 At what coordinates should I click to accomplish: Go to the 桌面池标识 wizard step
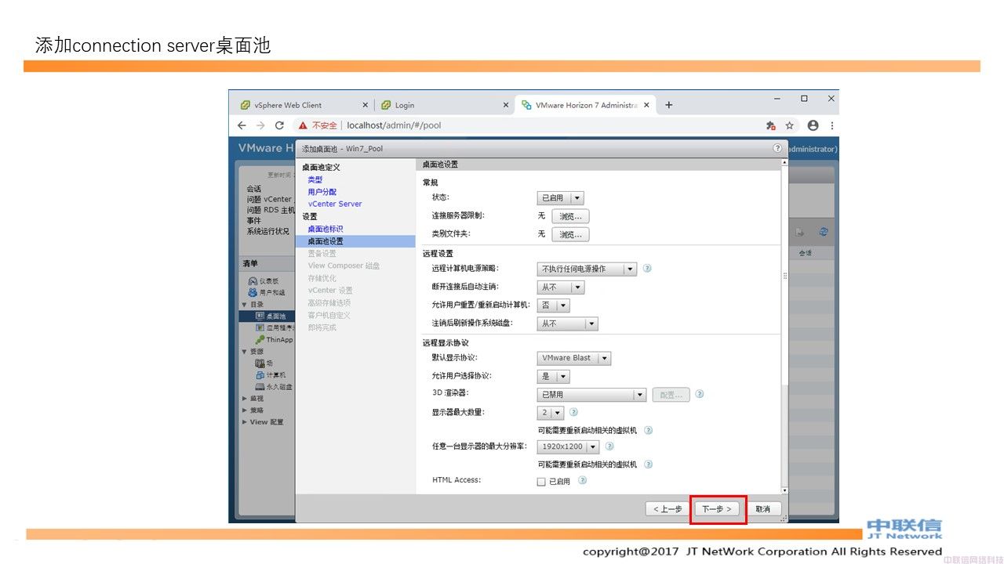click(326, 229)
